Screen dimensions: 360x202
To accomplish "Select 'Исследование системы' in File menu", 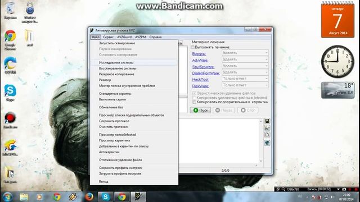I will click(134, 62).
